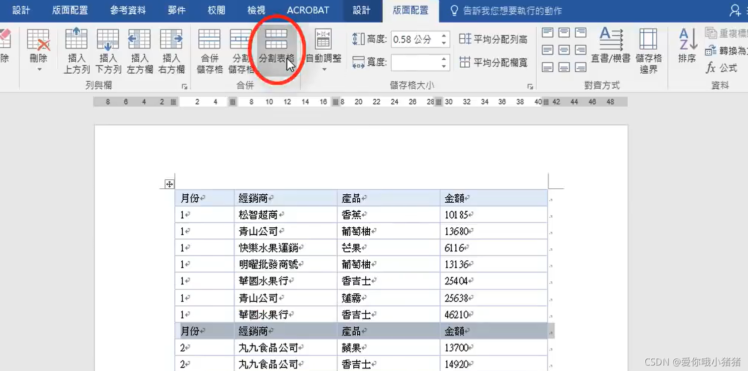748x371 pixels.
Task: Open the 儲存格大小 group dialog launcher
Action: coord(530,87)
